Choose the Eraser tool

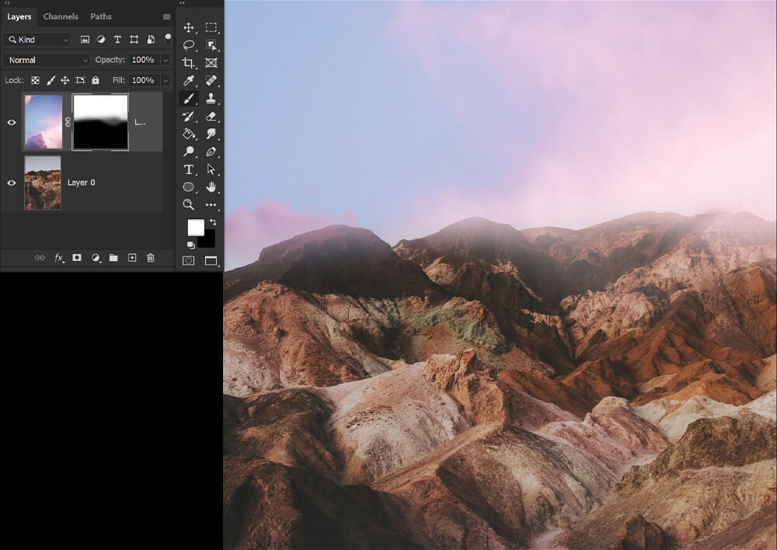tap(211, 117)
